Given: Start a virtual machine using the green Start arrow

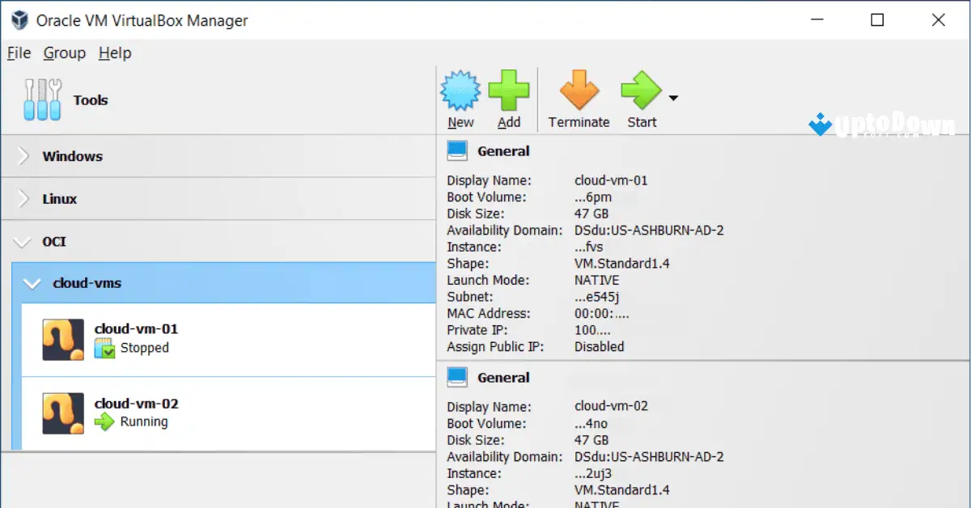Looking at the screenshot, I should click(x=641, y=89).
